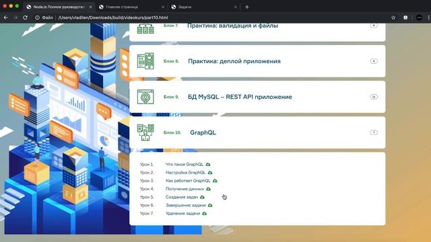This screenshot has width=431, height=242.
Task: Click the Урок 1. label
Action: point(147,164)
